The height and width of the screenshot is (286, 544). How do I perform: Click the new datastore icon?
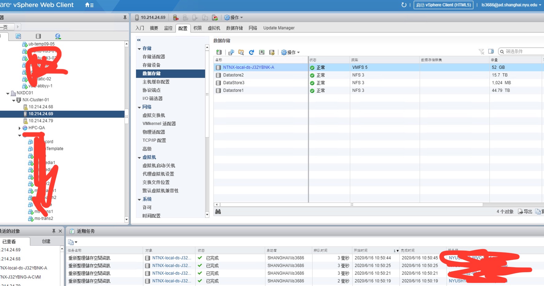(x=219, y=52)
